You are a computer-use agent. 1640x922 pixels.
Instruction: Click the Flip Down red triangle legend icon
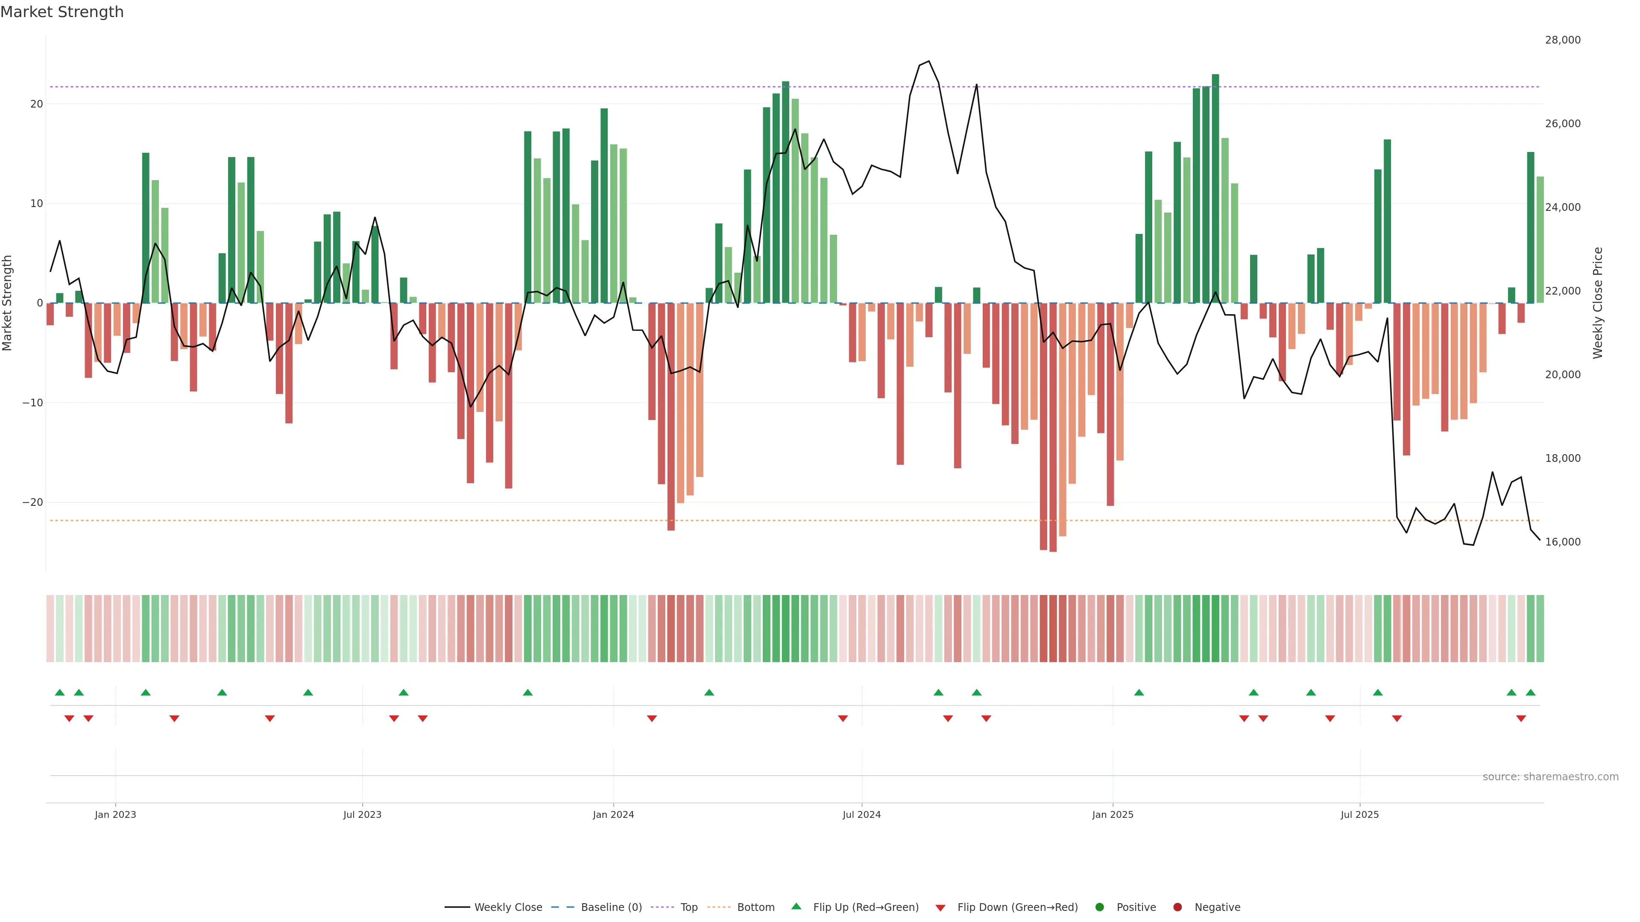(x=940, y=908)
